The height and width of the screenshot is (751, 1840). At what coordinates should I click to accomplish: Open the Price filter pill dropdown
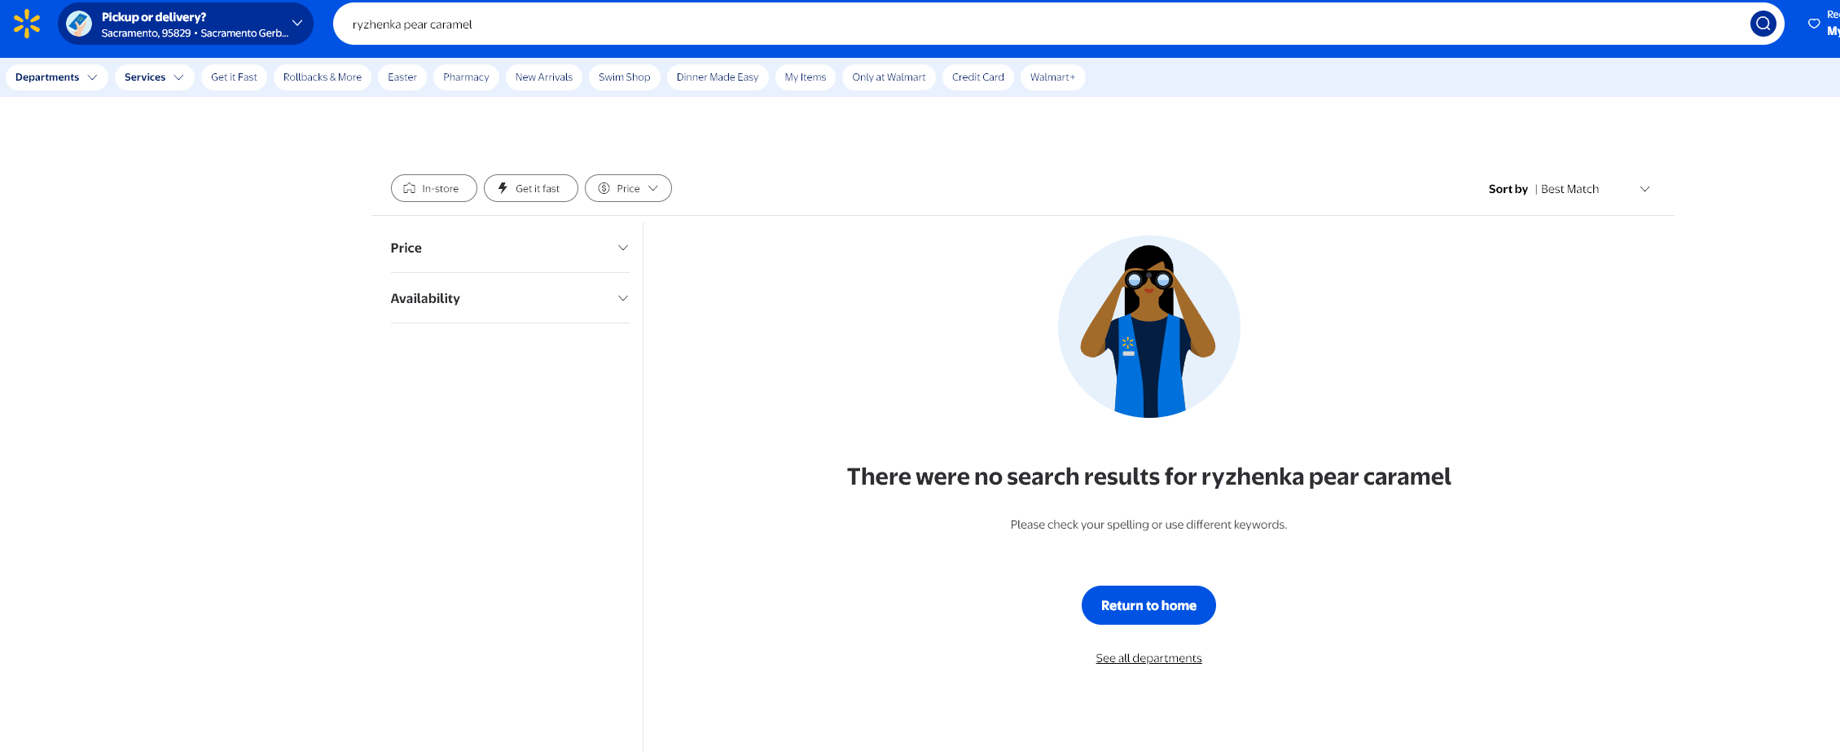tap(628, 188)
